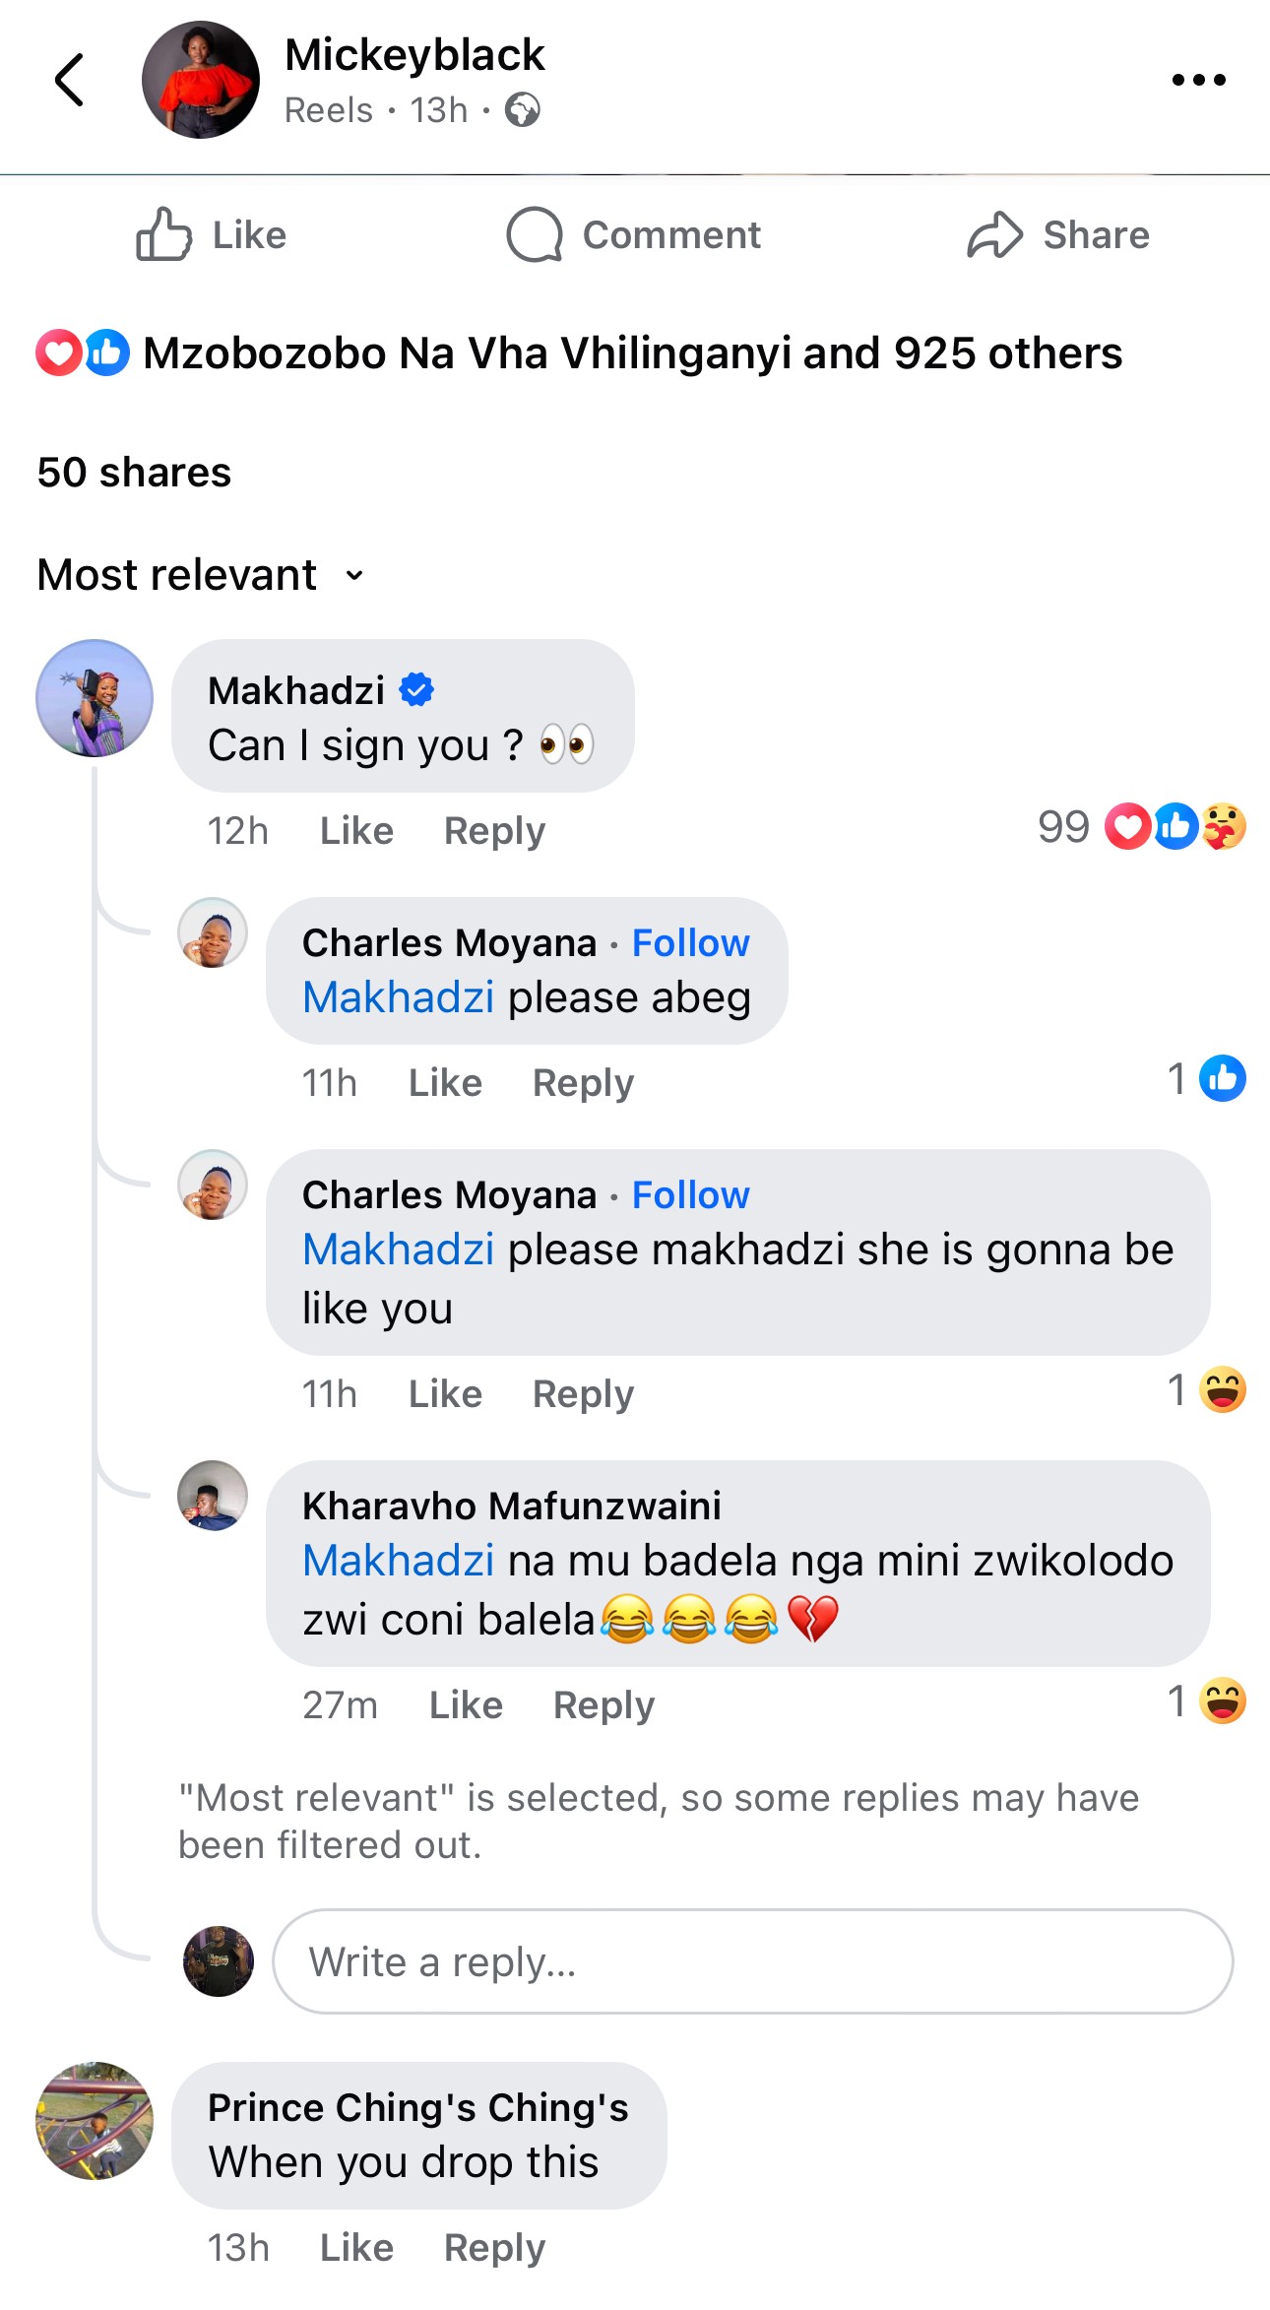Image resolution: width=1270 pixels, height=2310 pixels.
Task: Like Kharavho Mafunzwaini's reply
Action: 466,1705
